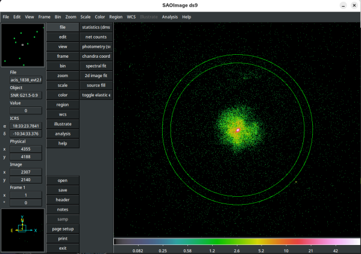Viewport: 361px width, 254px height.
Task: Open the Edit menu
Action: pos(17,17)
